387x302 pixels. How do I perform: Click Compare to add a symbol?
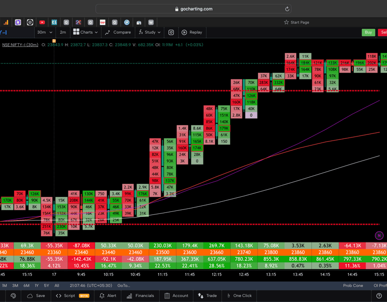coord(118,32)
